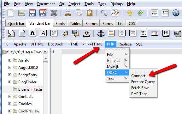Click the Save As floppy-with-pencil icon
Viewport: 182px width, 114px height.
click(x=43, y=13)
